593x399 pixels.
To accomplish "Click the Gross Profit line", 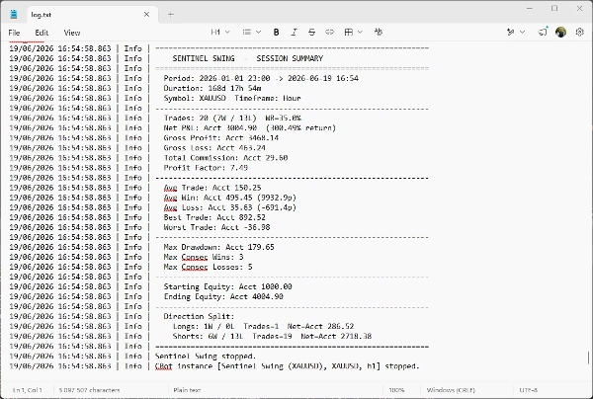I will point(220,138).
